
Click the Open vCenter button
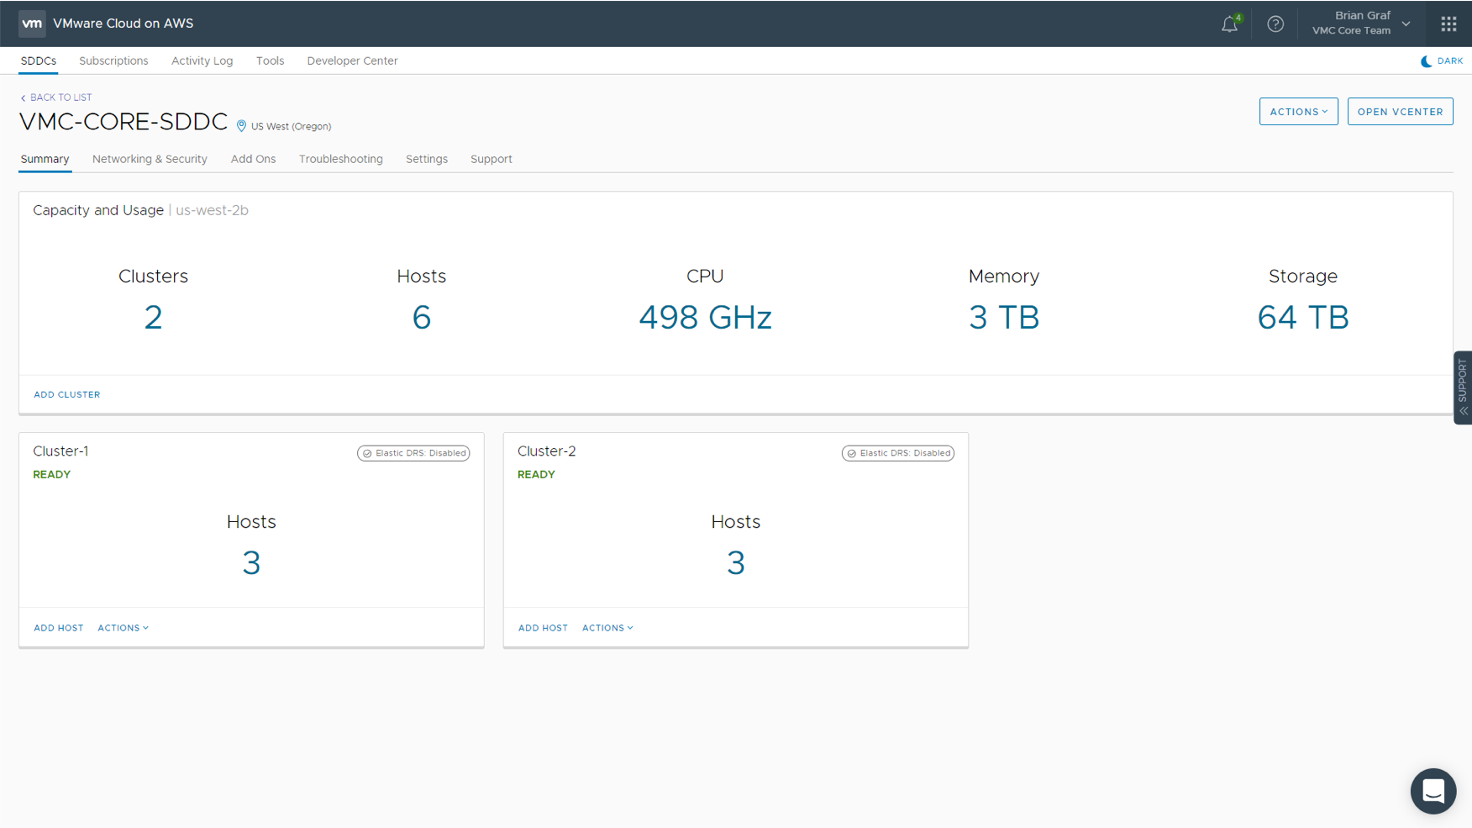1400,112
